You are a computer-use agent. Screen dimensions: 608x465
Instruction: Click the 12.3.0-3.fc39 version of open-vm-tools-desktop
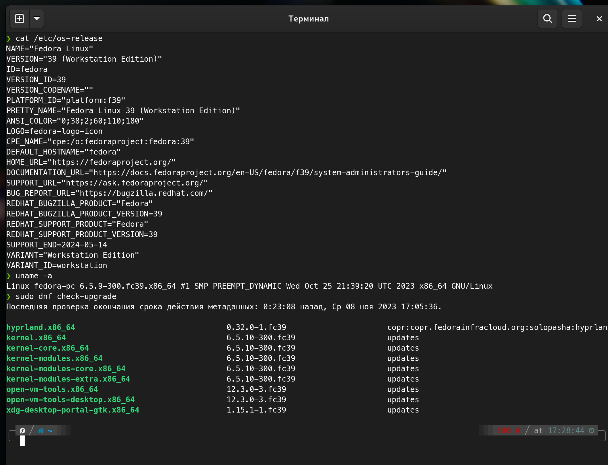click(x=256, y=400)
